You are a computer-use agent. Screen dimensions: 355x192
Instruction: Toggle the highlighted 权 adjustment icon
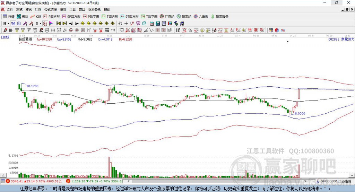45,24
